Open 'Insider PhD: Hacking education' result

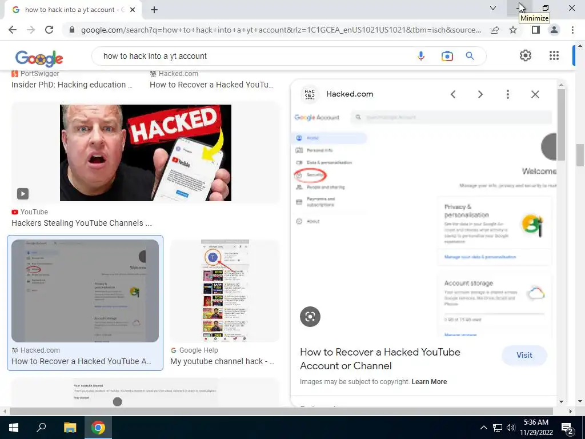click(72, 85)
